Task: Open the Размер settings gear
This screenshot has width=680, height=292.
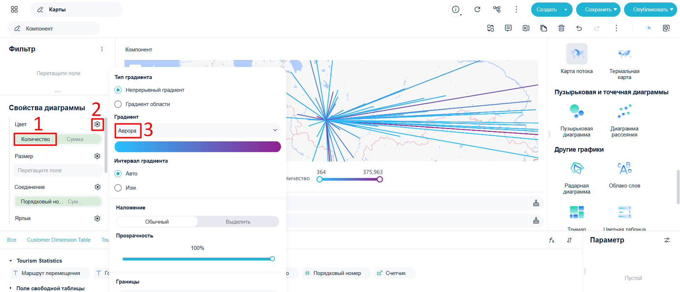Action: tap(97, 156)
